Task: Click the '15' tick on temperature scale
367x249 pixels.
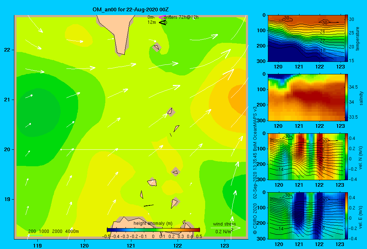Action: pyautogui.click(x=351, y=60)
